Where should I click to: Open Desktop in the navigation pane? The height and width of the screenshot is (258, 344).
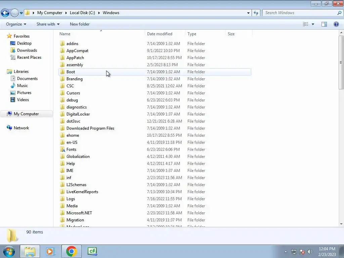[x=24, y=43]
